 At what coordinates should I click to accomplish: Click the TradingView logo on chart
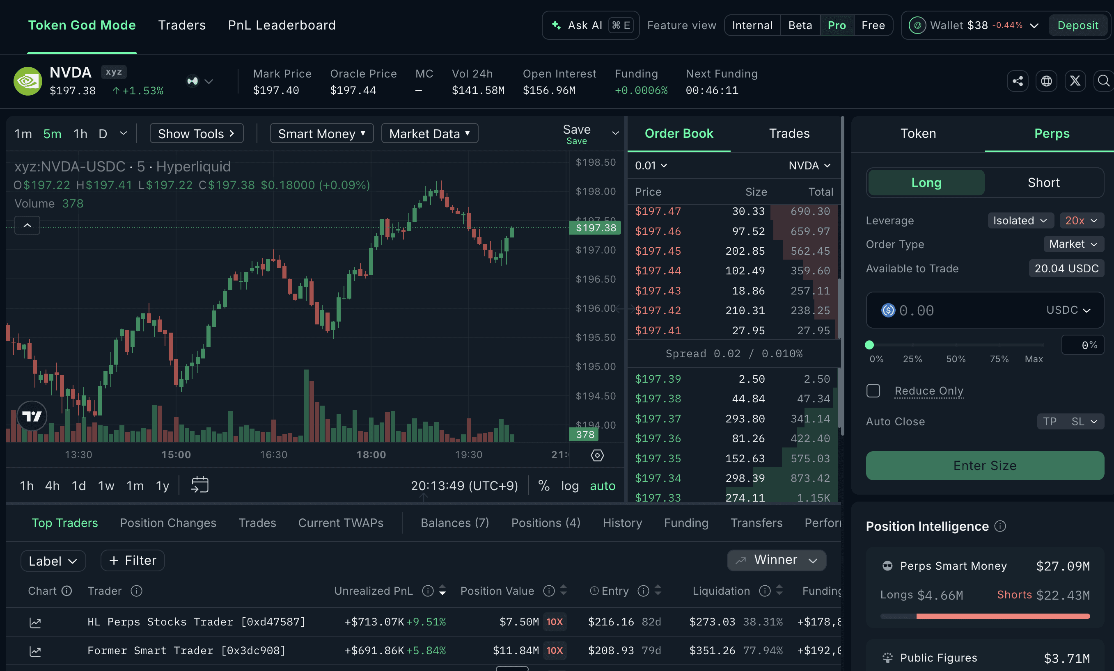pos(32,416)
